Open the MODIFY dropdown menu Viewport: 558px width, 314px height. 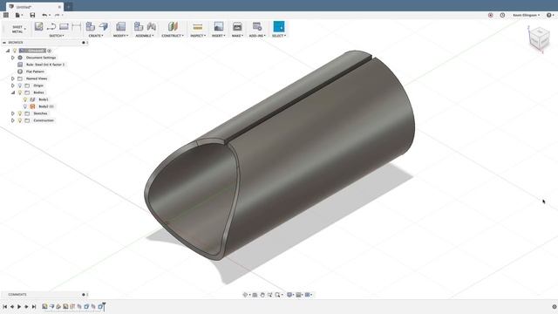tap(120, 36)
